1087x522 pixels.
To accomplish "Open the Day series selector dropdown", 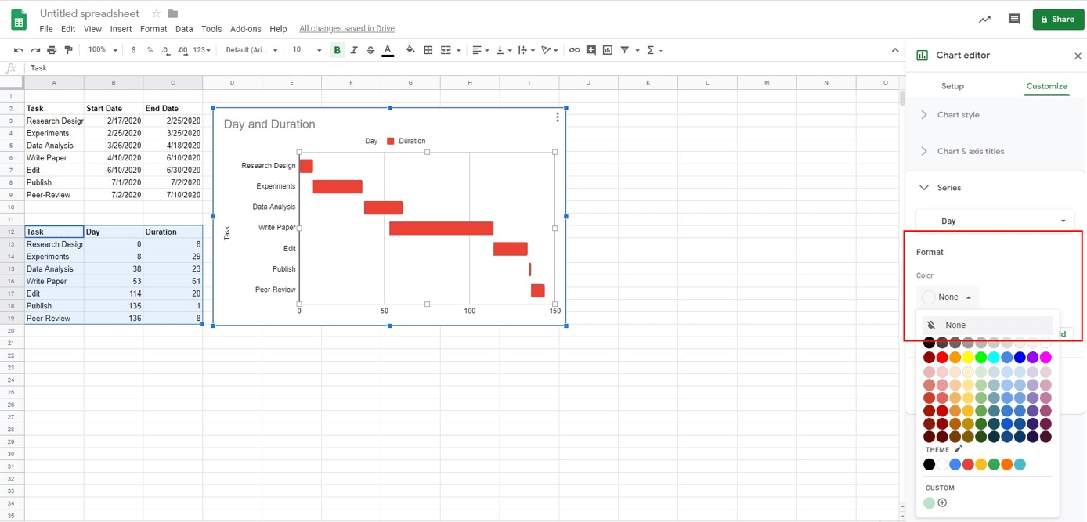I will coord(995,221).
